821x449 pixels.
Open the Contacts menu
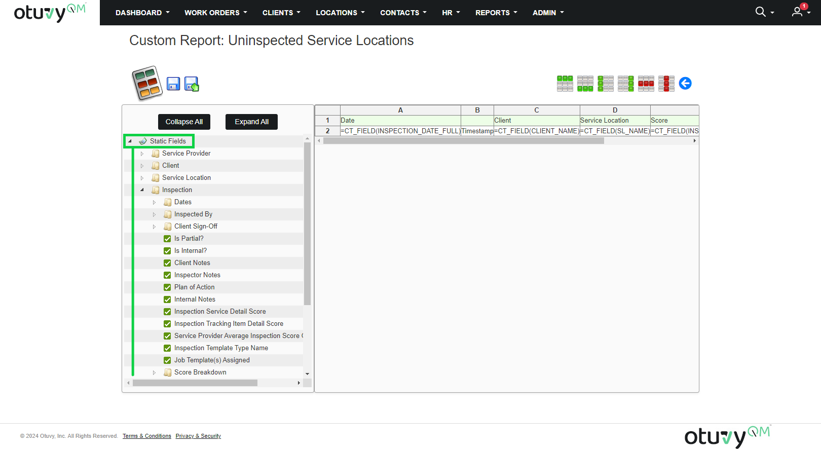(403, 13)
